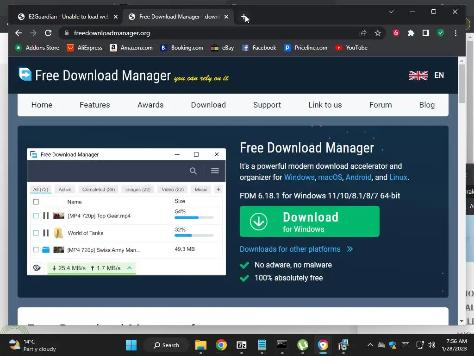Close the Free Download Manager tab

pyautogui.click(x=226, y=17)
